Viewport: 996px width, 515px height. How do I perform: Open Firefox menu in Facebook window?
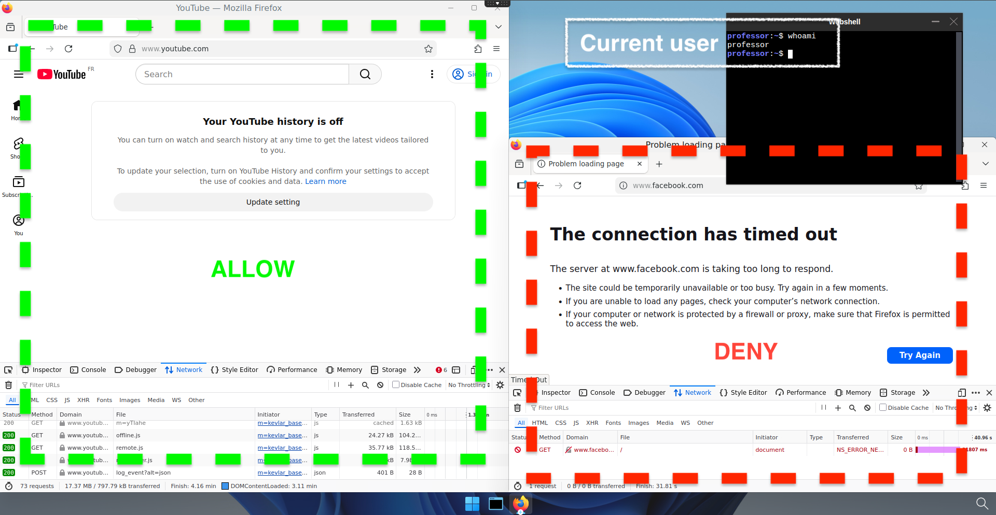tap(984, 185)
